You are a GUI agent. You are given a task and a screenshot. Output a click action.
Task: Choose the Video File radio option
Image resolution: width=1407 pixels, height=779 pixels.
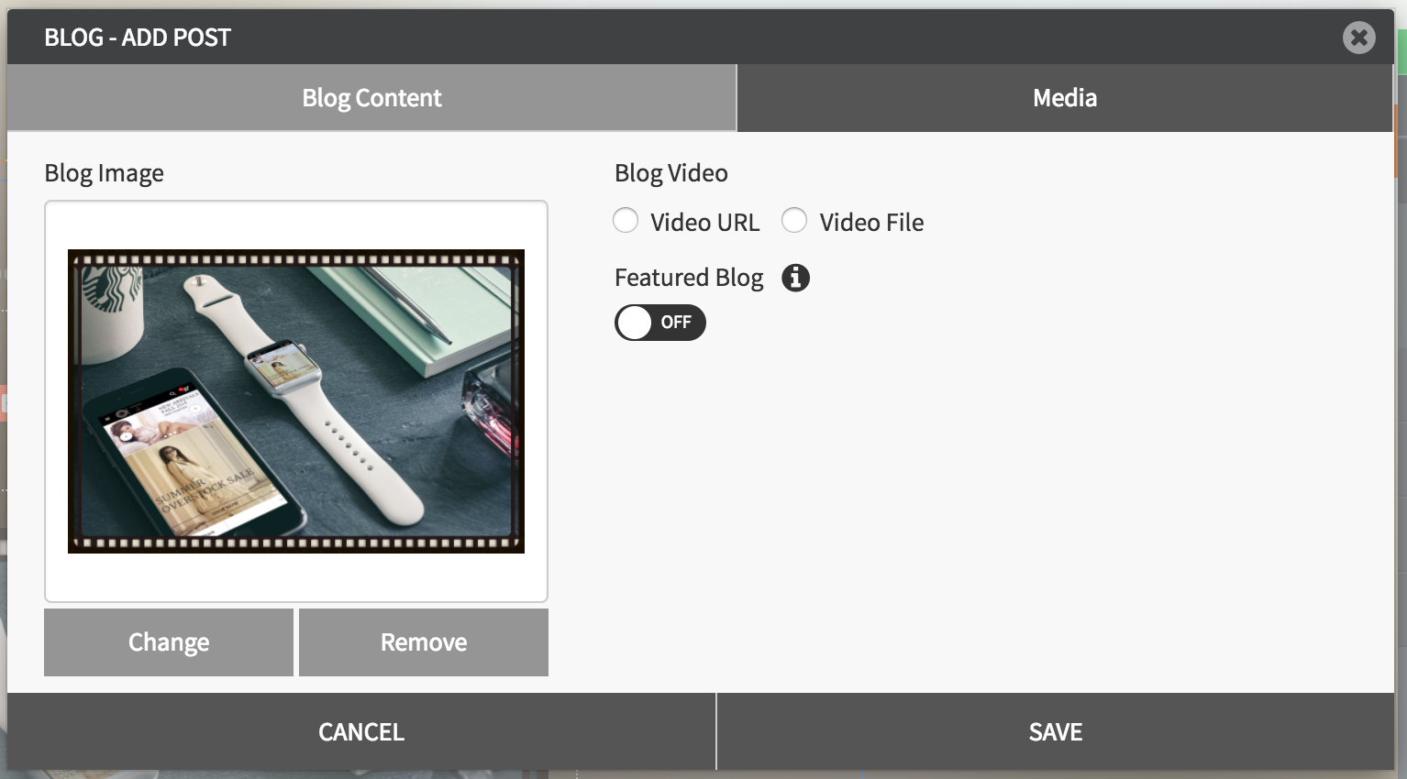[794, 221]
